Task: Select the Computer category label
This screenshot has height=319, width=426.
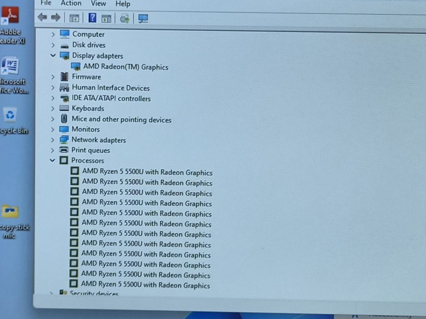Action: 88,35
